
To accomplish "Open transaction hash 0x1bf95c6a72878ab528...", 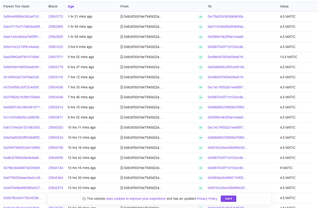I will pos(23,77).
